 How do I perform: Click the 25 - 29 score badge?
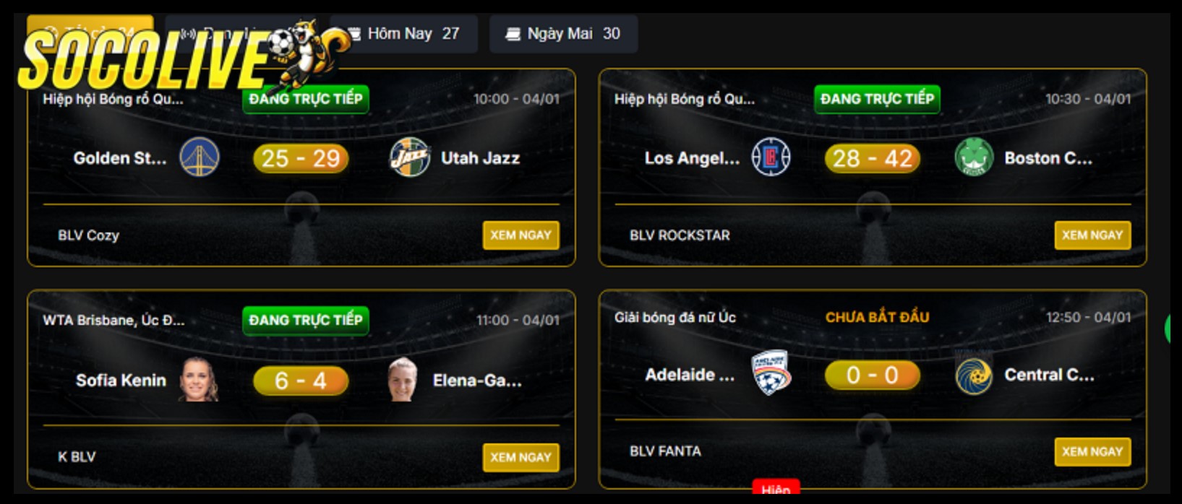(301, 158)
